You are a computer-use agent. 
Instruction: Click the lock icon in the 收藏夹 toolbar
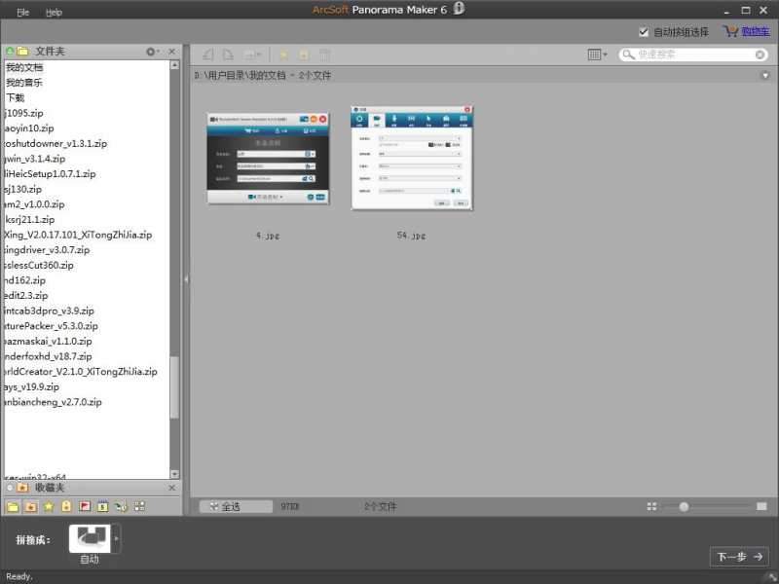pyautogui.click(x=66, y=506)
